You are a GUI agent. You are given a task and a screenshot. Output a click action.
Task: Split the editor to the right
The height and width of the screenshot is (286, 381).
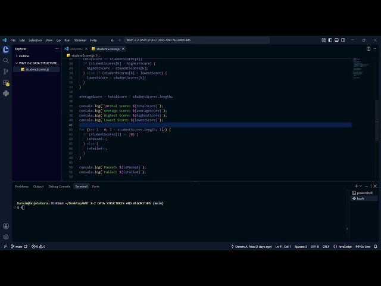tap(368, 49)
